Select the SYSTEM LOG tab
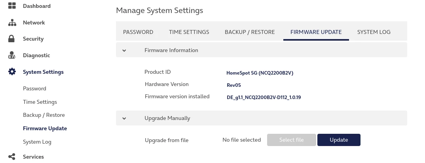 (x=374, y=32)
